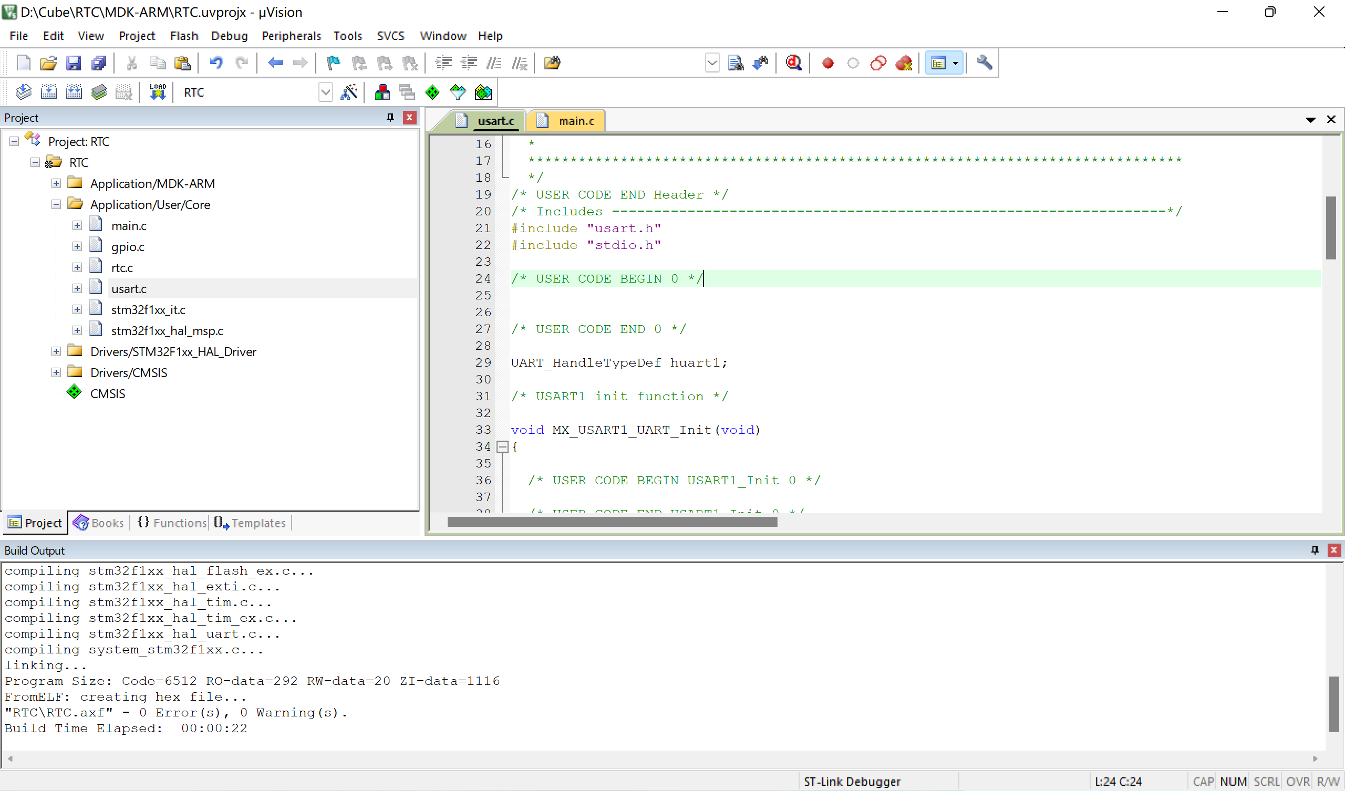Collapse Application/User/Core folder
The height and width of the screenshot is (791, 1345).
tap(56, 204)
